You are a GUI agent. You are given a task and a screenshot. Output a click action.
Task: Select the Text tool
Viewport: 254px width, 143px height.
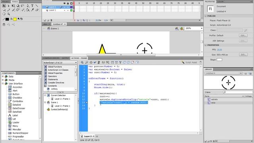tap(32, 6)
